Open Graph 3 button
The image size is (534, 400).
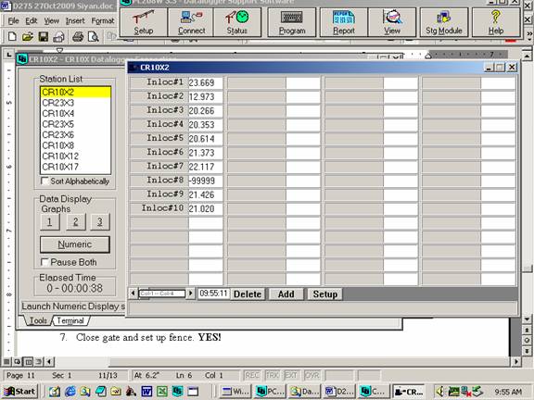click(x=100, y=222)
